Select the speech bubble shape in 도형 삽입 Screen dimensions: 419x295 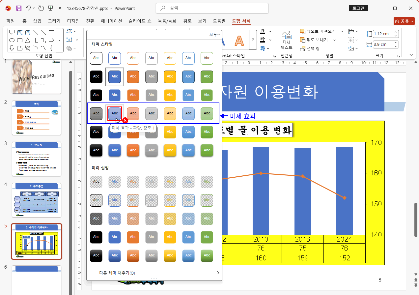[12, 32]
